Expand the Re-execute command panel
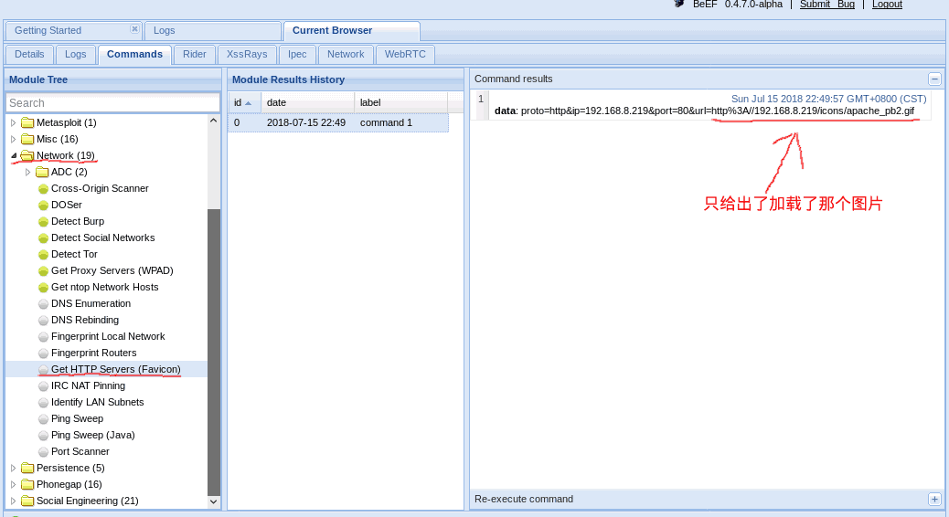 click(x=934, y=499)
